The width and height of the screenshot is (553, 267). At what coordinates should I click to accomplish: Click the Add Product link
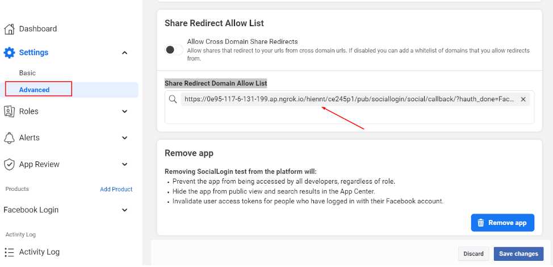[116, 189]
